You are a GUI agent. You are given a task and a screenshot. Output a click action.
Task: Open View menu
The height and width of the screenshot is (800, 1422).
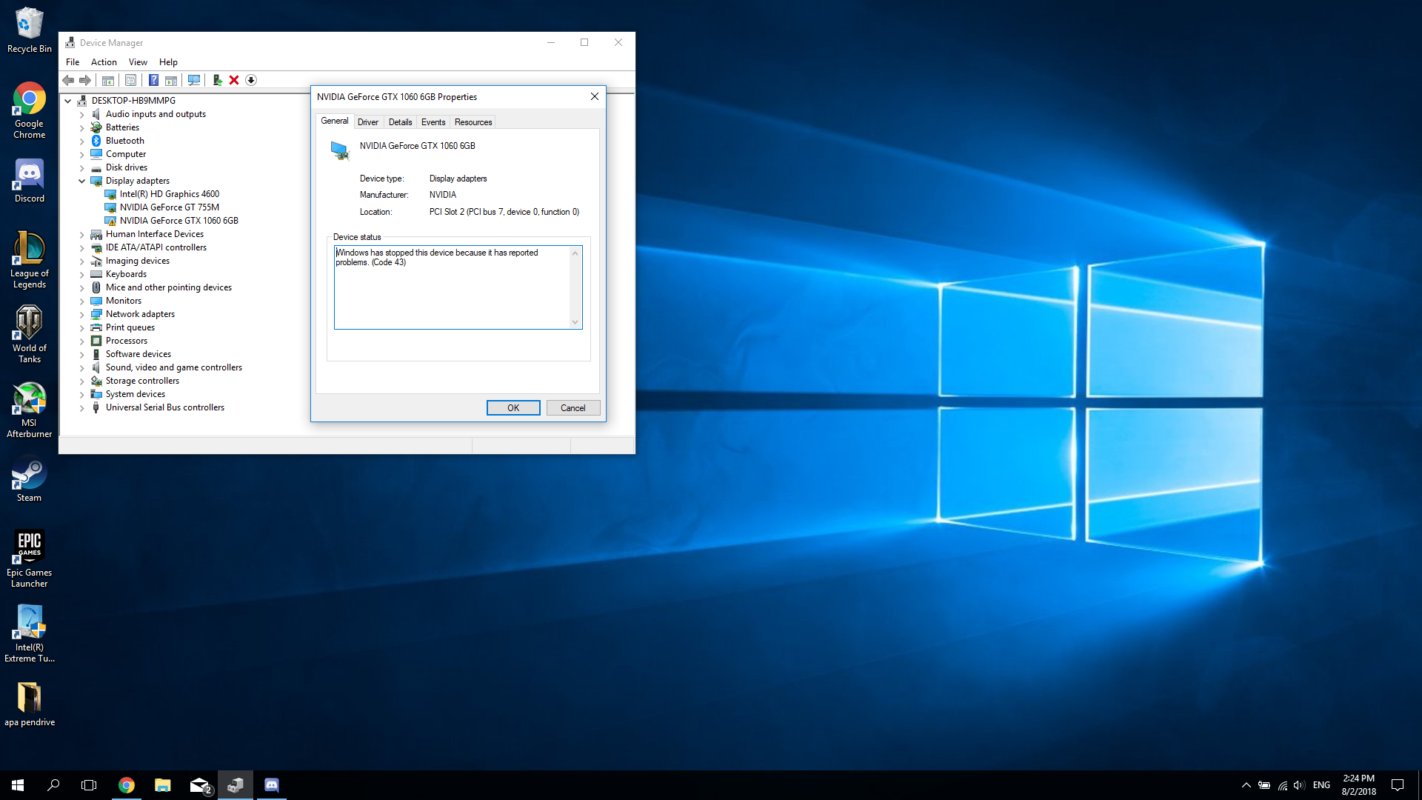(138, 62)
